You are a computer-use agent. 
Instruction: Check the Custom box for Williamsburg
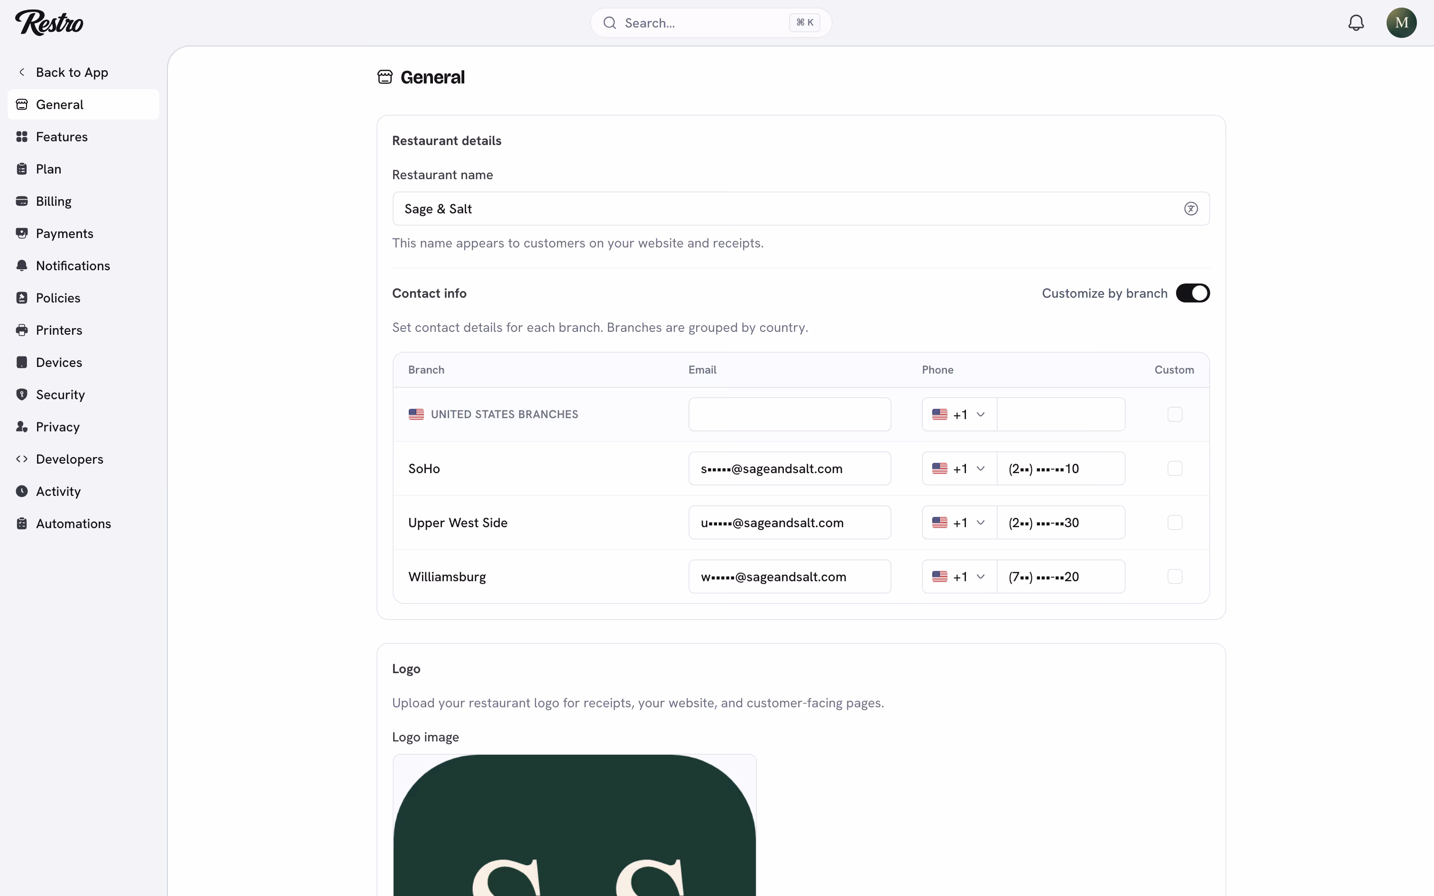[1175, 576]
